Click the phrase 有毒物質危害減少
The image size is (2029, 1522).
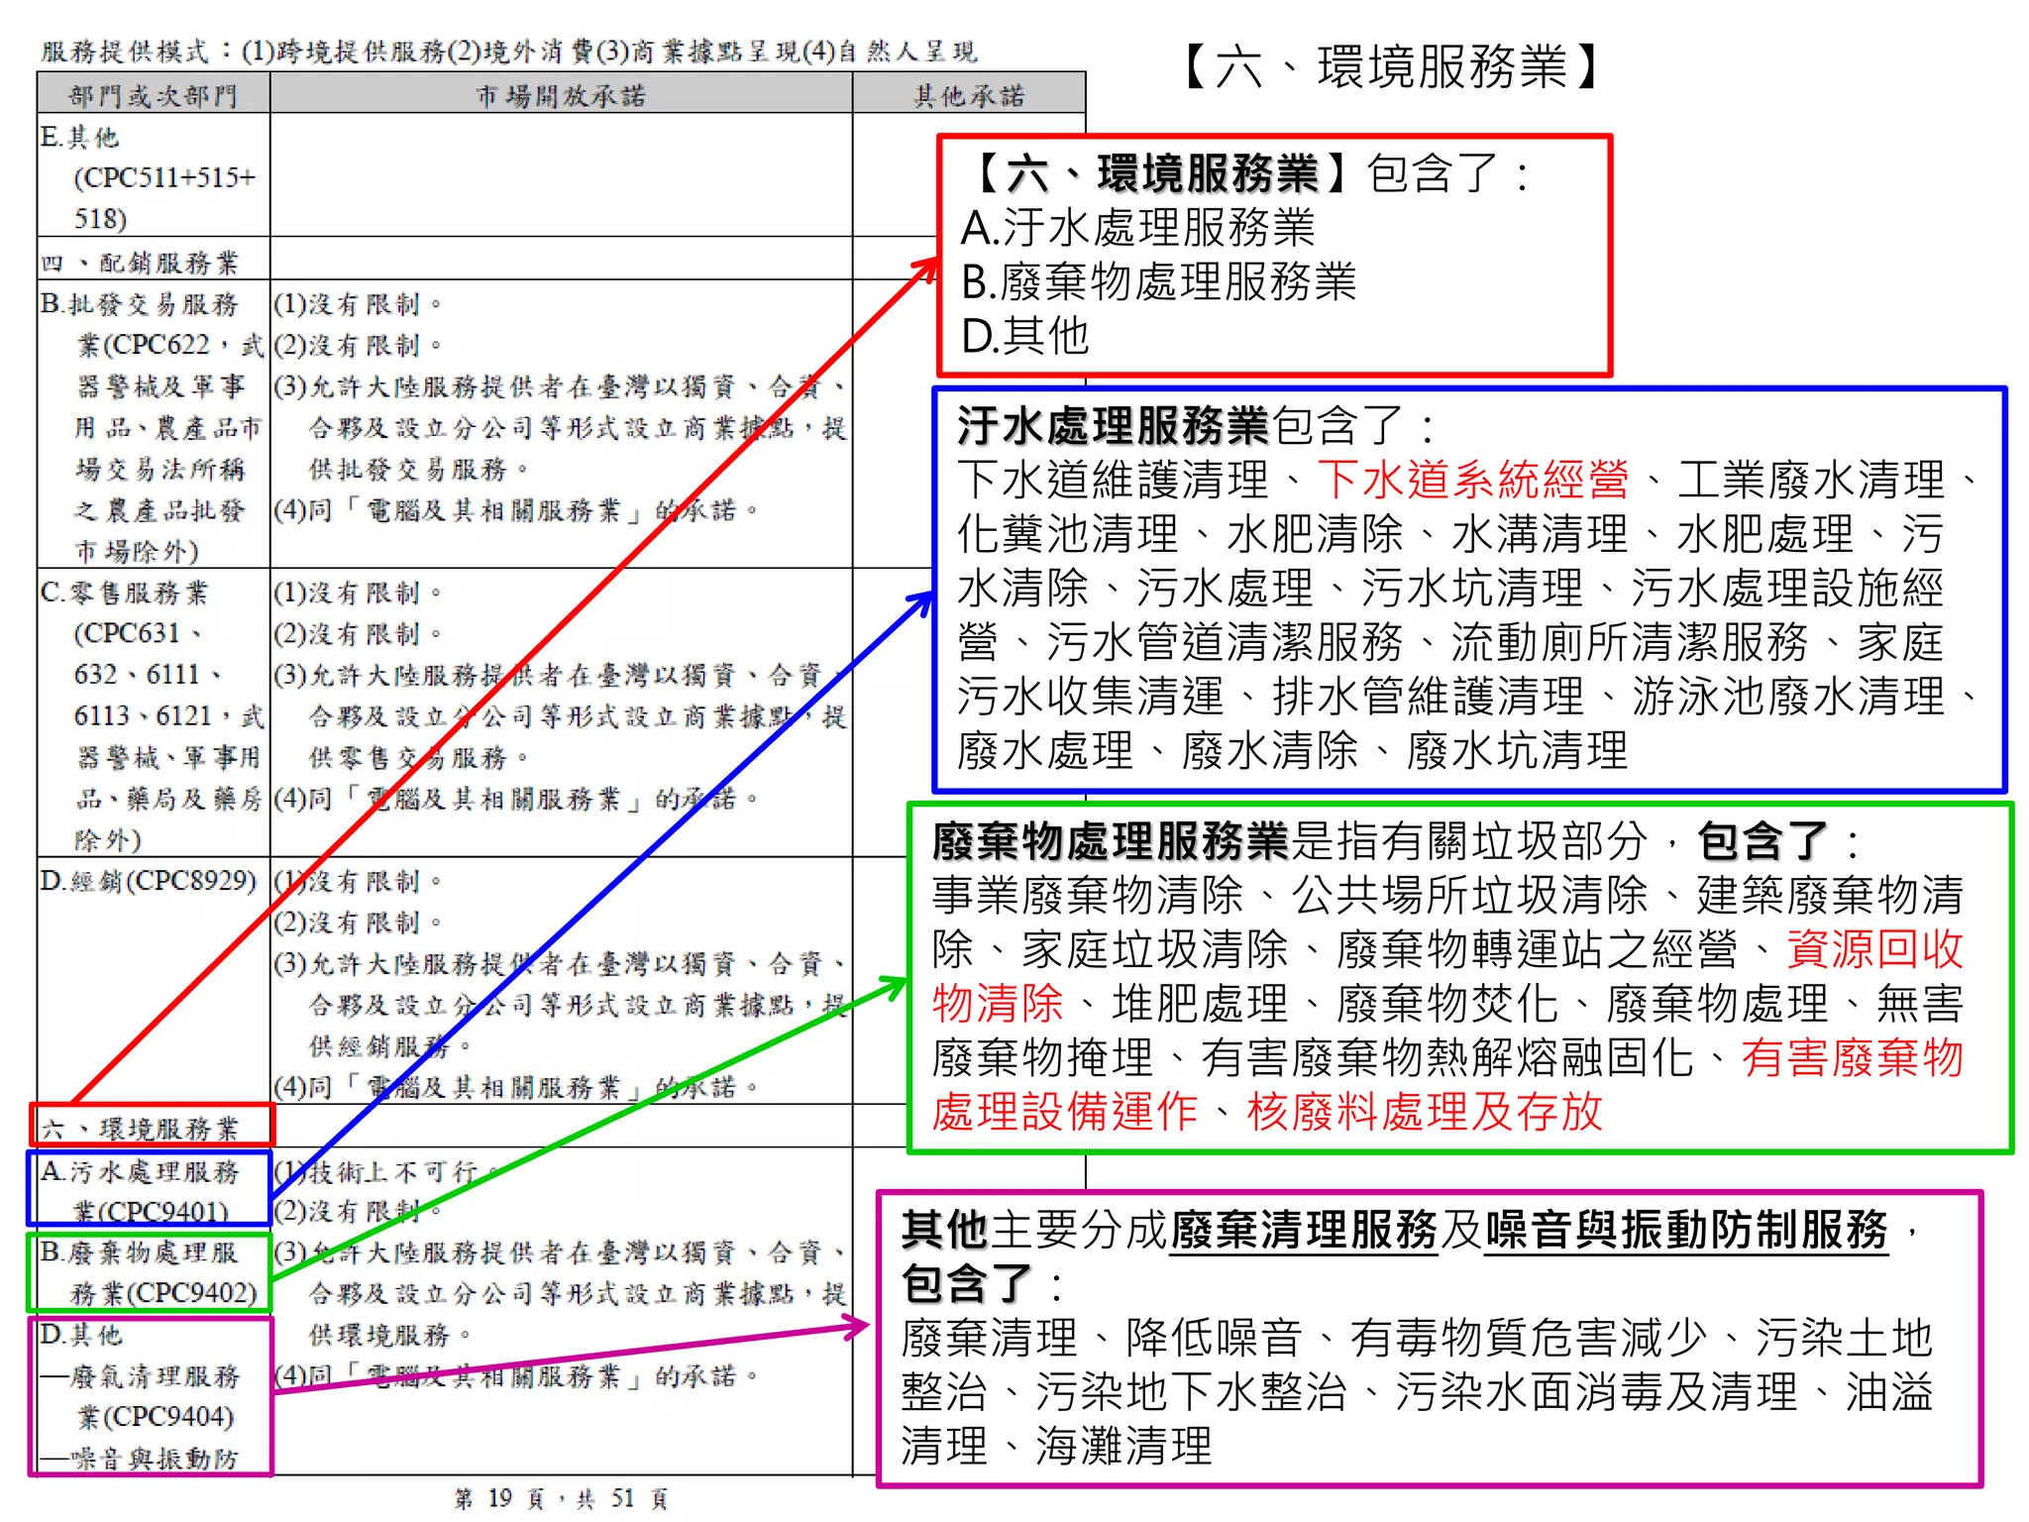coord(1529,1338)
